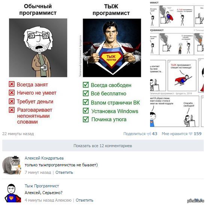Reply to Тыж Программист's comment via Ответить
206x205 pixels.
[84, 200]
